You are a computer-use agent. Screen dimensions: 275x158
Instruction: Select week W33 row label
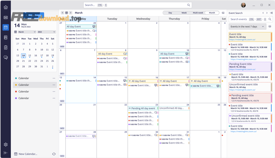coord(62,128)
